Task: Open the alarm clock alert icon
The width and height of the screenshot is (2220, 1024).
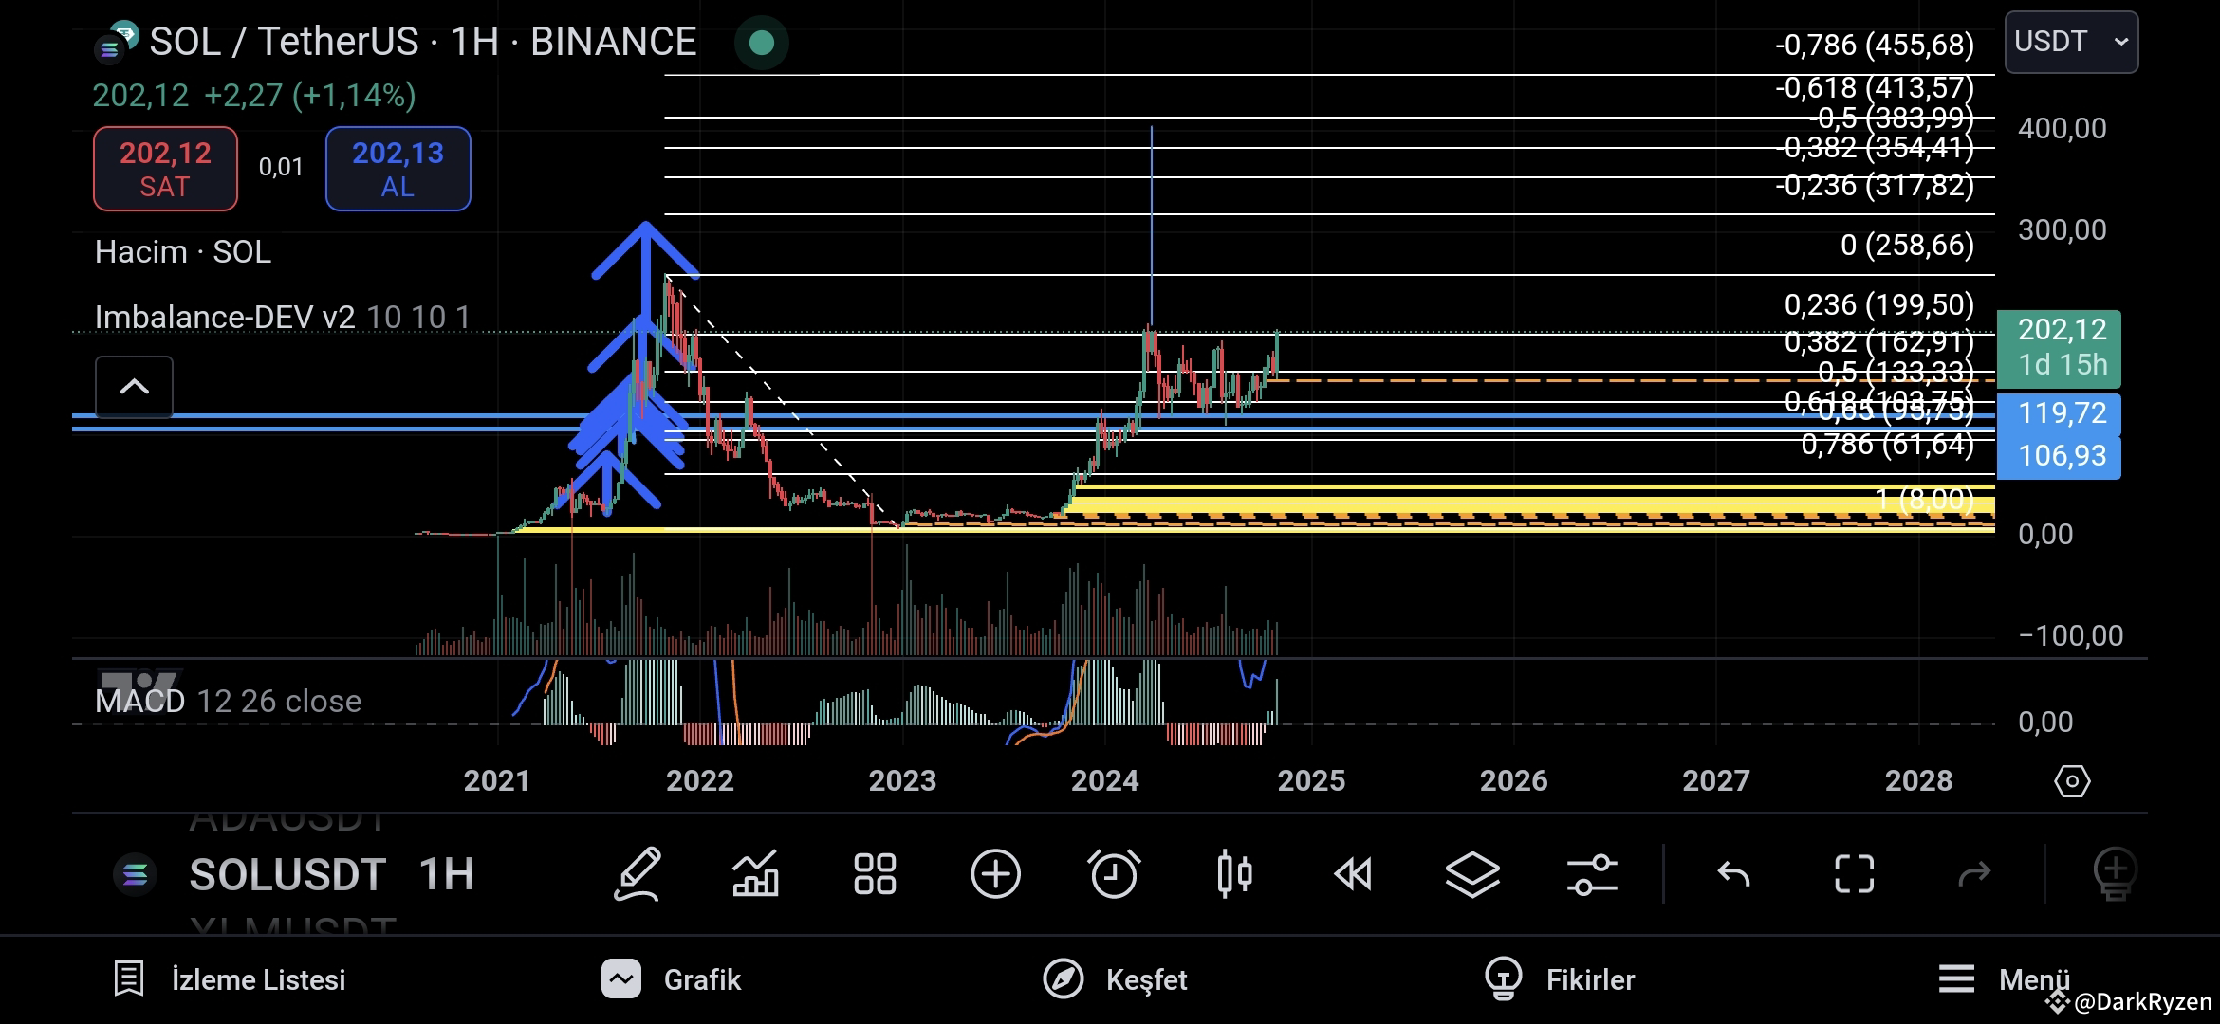Action: coord(1114,873)
